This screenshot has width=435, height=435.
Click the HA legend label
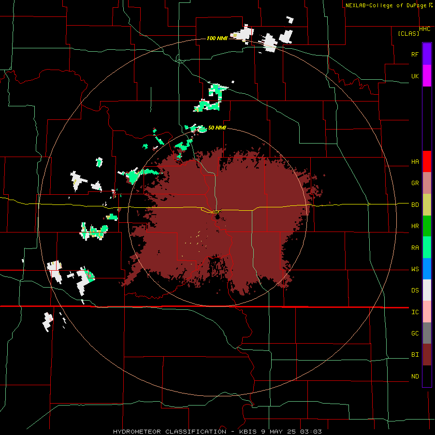(415, 161)
